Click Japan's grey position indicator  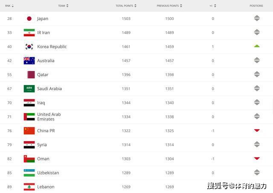point(257,18)
